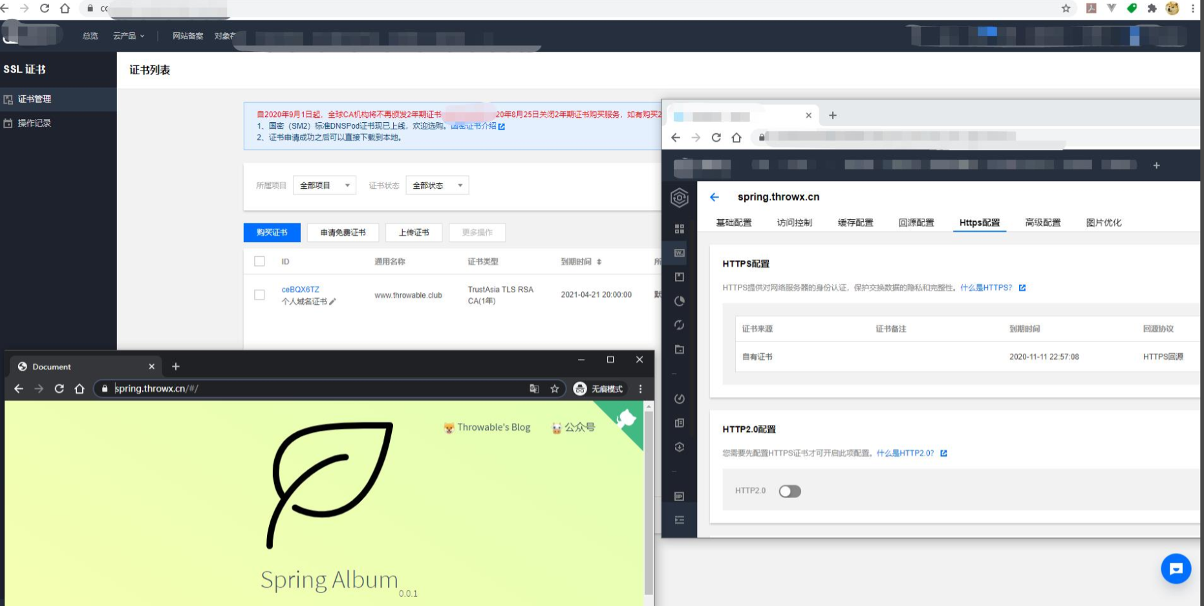Click the Adobe Acrobat extension icon

[x=1090, y=9]
